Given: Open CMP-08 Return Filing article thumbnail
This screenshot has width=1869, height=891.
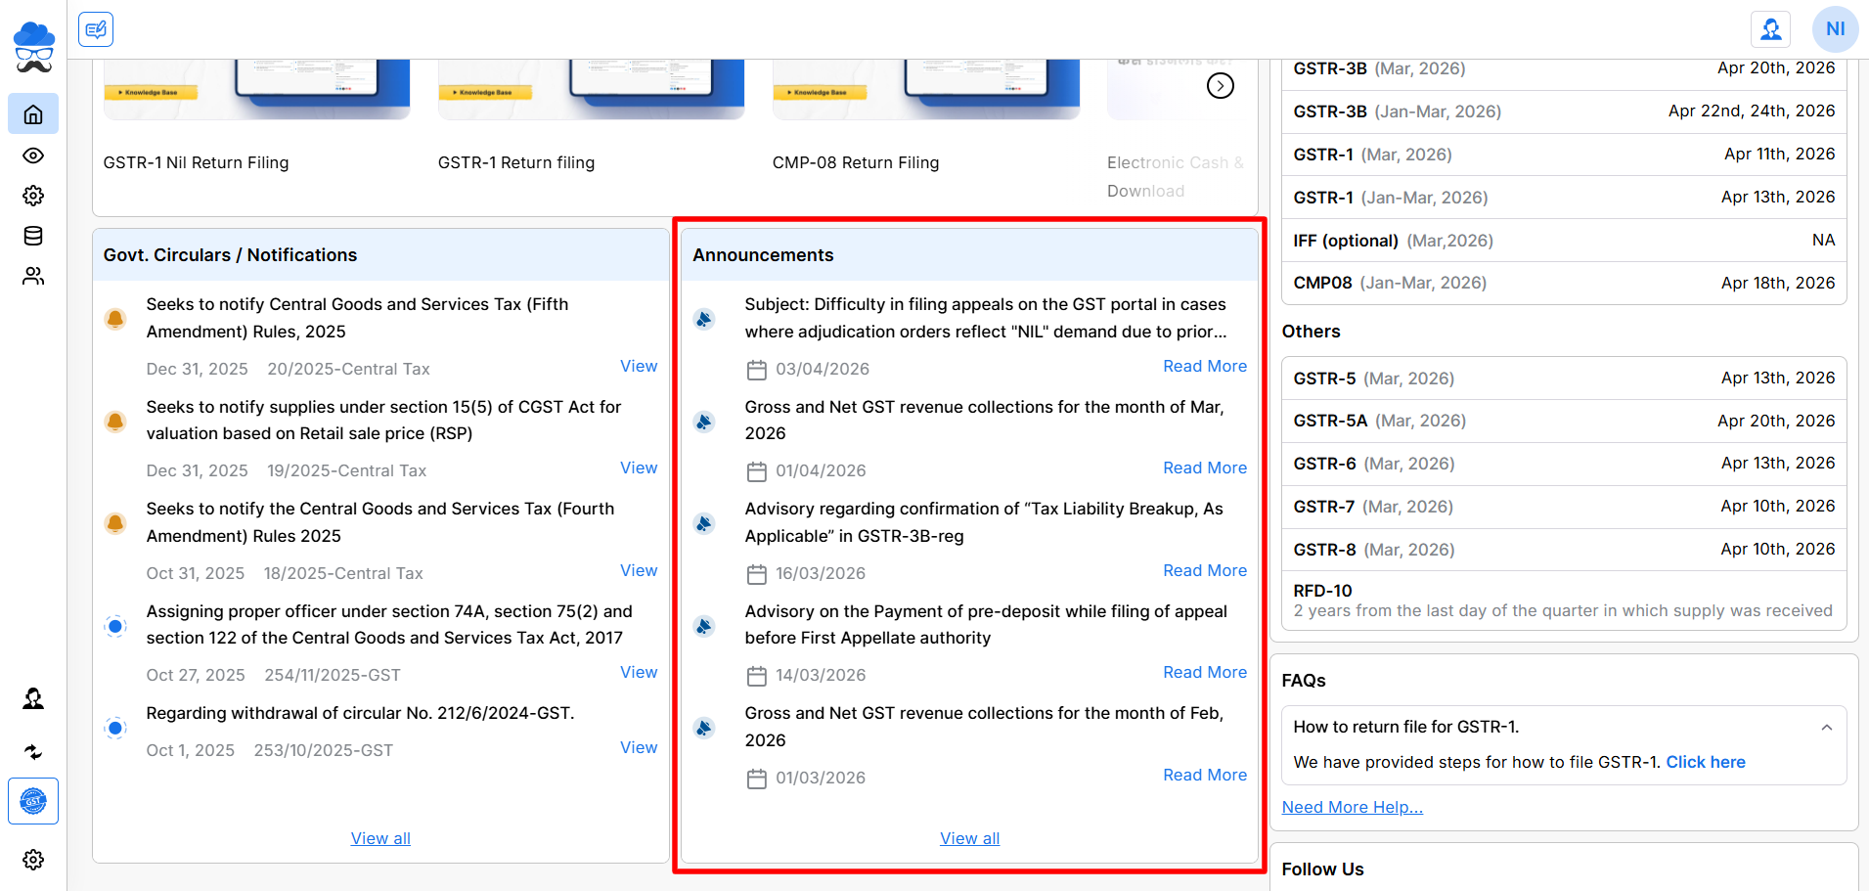Looking at the screenshot, I should pos(925,90).
